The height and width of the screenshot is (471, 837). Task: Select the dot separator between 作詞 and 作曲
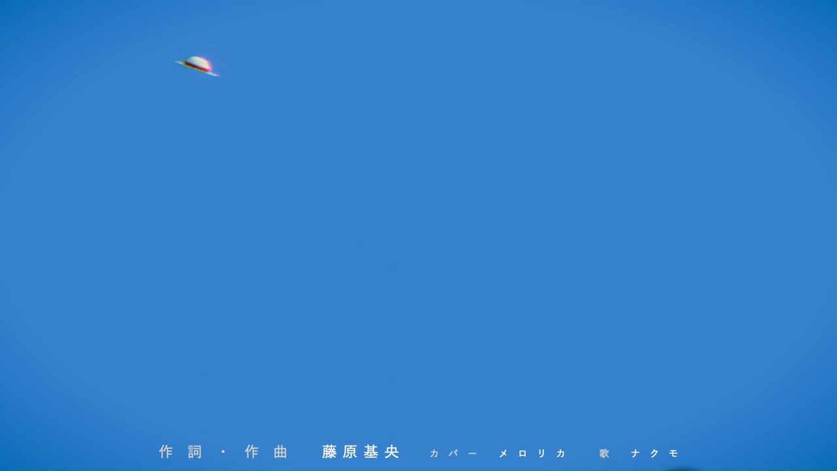(x=223, y=452)
